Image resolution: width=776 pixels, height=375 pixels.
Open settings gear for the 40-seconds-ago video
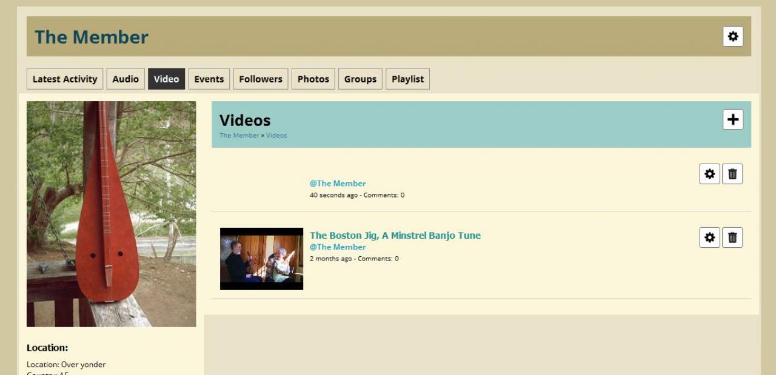click(x=709, y=174)
